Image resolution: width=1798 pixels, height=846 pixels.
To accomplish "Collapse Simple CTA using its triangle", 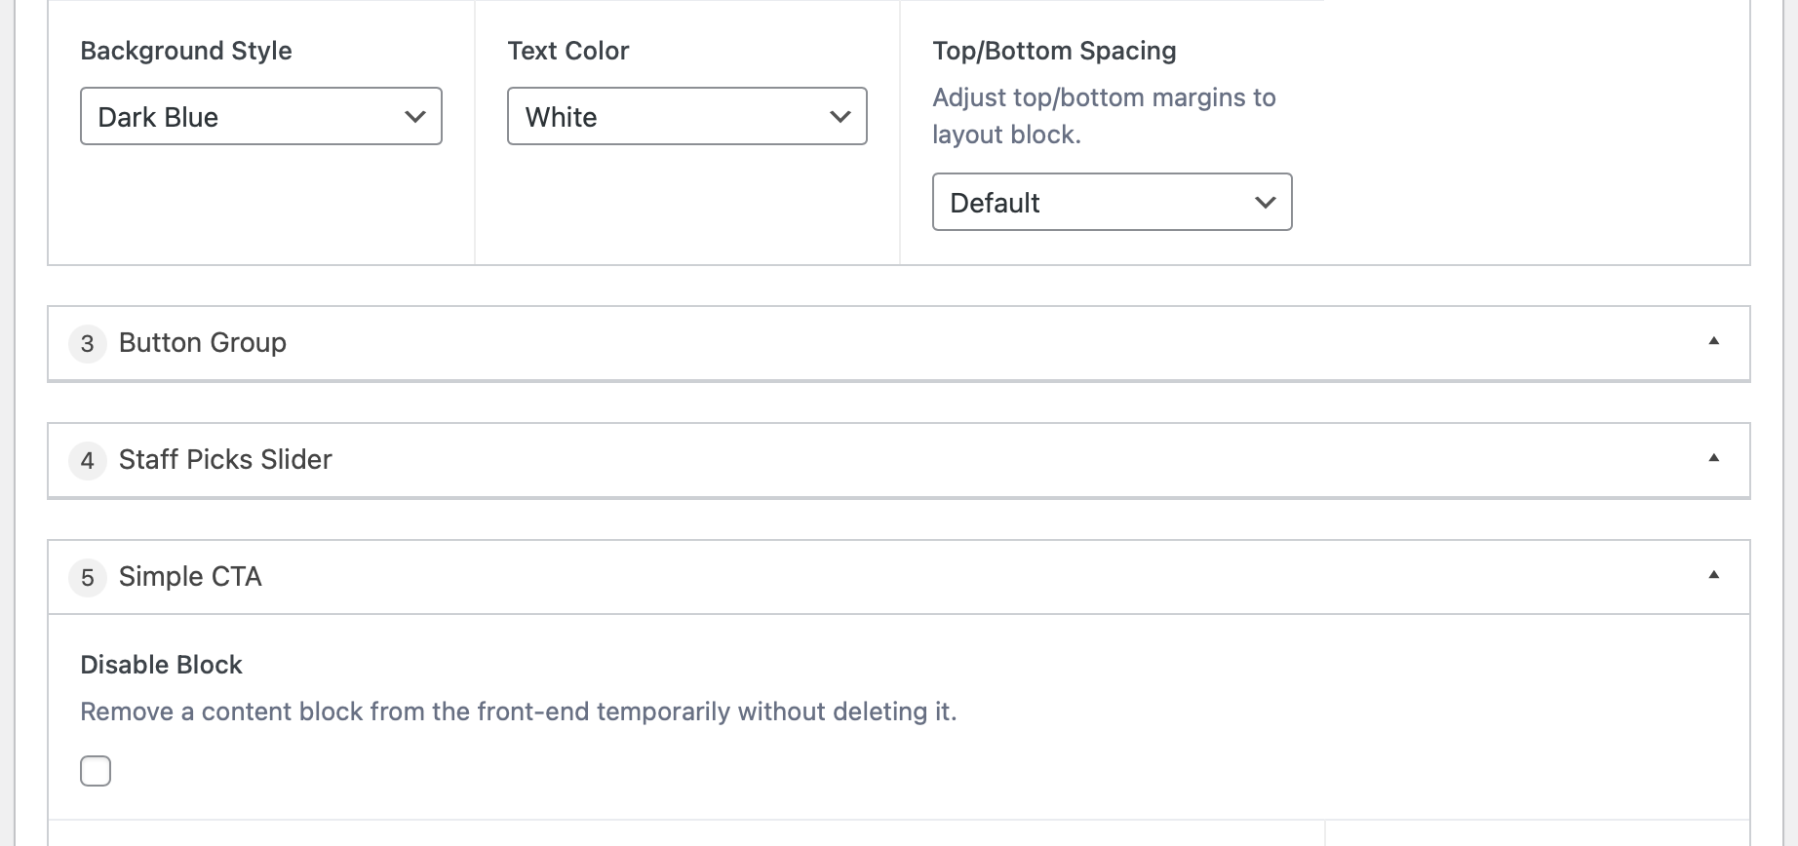I will click(x=1713, y=575).
